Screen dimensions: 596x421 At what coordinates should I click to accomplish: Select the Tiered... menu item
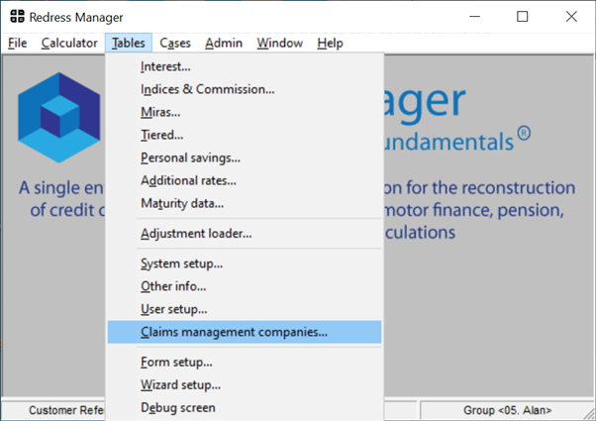(245, 135)
